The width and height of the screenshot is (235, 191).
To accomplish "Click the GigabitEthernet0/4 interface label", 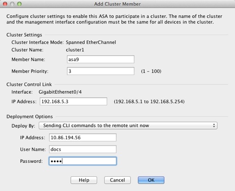I will 60,92.
